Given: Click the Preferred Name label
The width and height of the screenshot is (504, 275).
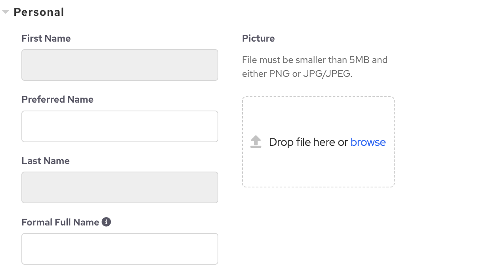Looking at the screenshot, I should [x=57, y=99].
